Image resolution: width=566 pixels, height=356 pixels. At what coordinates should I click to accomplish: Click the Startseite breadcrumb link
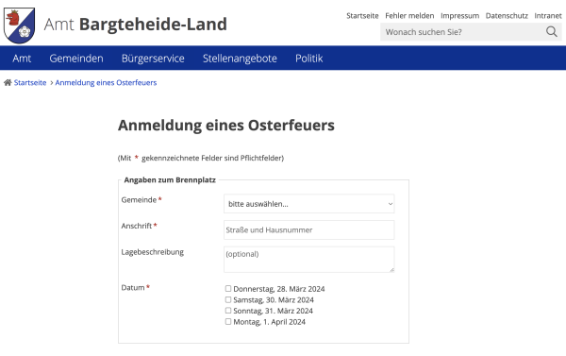[x=30, y=83]
